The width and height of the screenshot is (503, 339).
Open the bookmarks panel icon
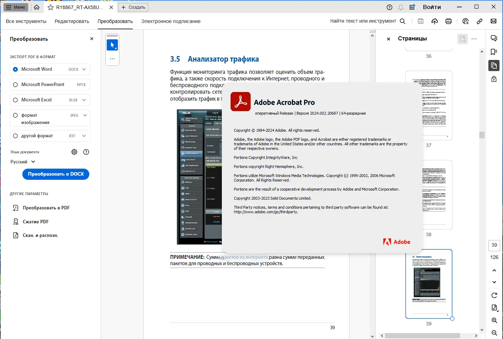(494, 52)
